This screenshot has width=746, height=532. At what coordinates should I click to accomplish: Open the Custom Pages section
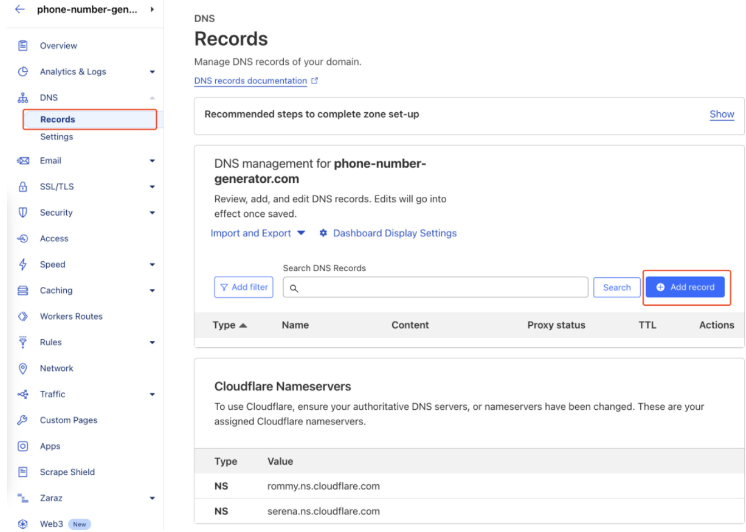coord(68,420)
